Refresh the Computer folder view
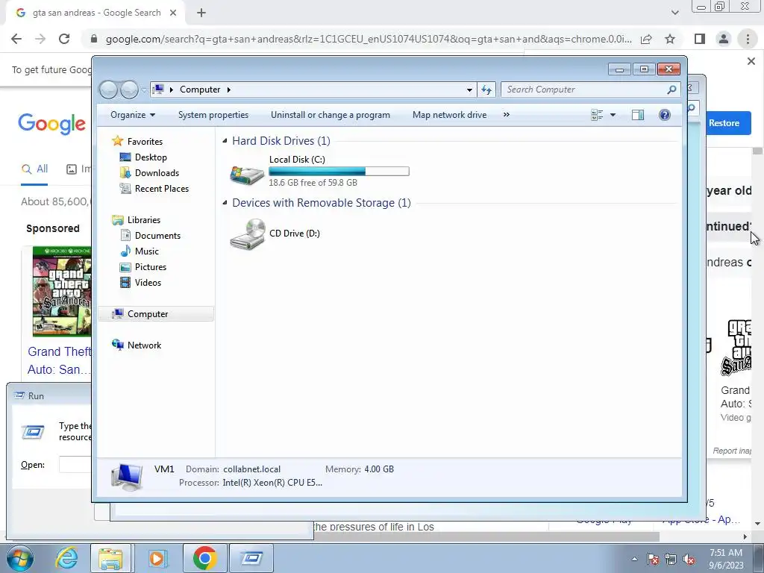 point(486,90)
